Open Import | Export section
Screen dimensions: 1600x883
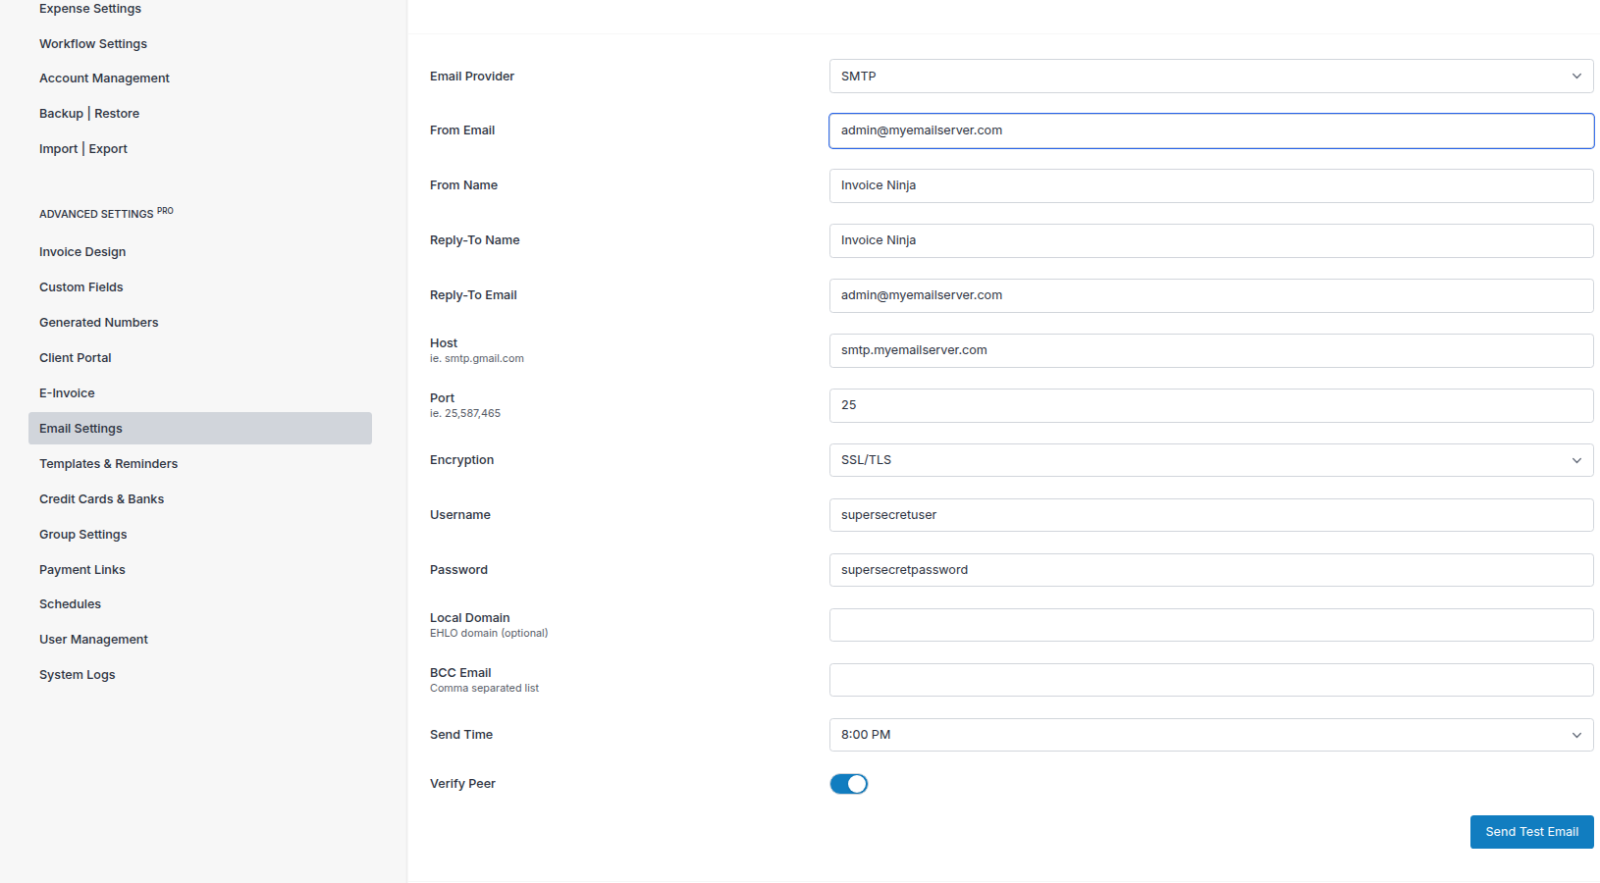tap(83, 148)
